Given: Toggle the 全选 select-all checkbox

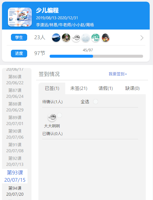Looking at the screenshot, I should click(x=95, y=101).
